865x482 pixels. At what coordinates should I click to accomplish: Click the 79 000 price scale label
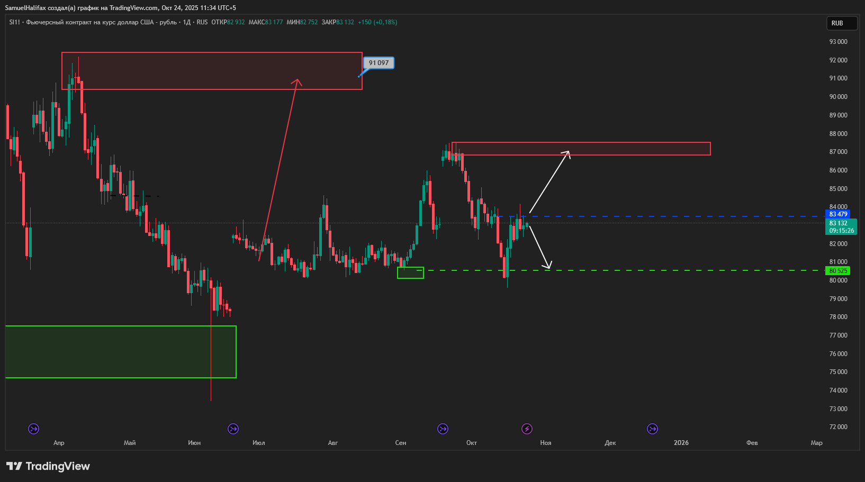[x=839, y=299]
